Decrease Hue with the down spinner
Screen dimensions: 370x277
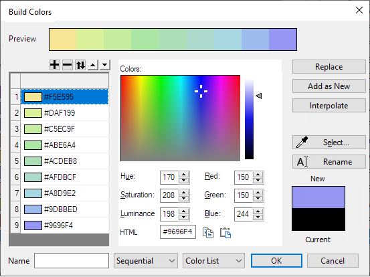pyautogui.click(x=184, y=181)
